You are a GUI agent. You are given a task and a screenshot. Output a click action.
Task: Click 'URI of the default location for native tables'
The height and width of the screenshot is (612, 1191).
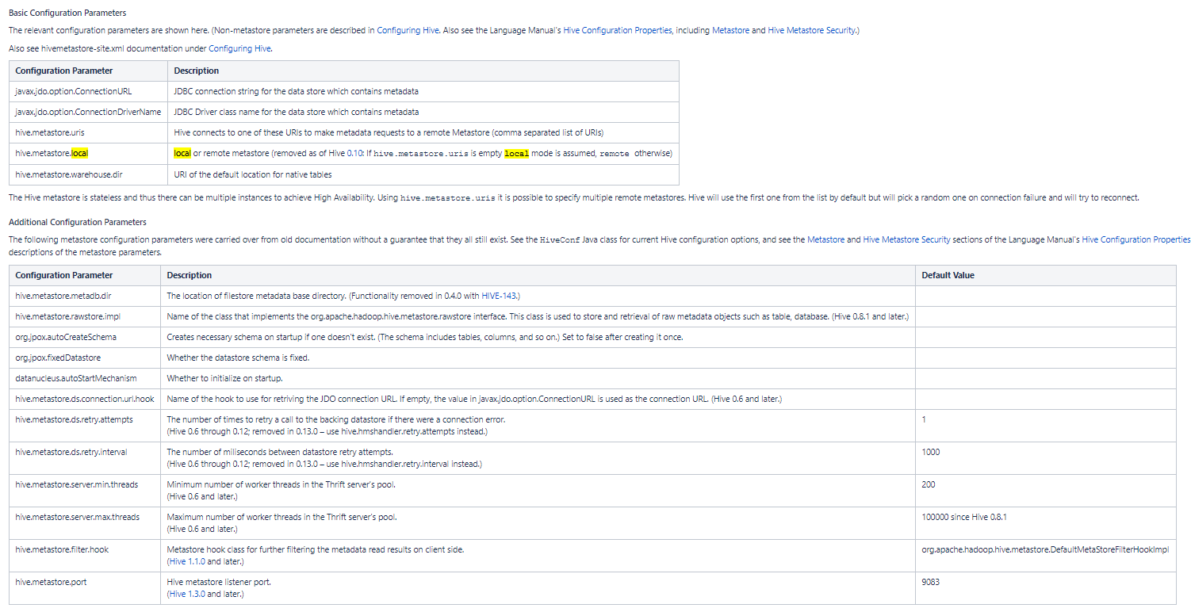coord(253,174)
